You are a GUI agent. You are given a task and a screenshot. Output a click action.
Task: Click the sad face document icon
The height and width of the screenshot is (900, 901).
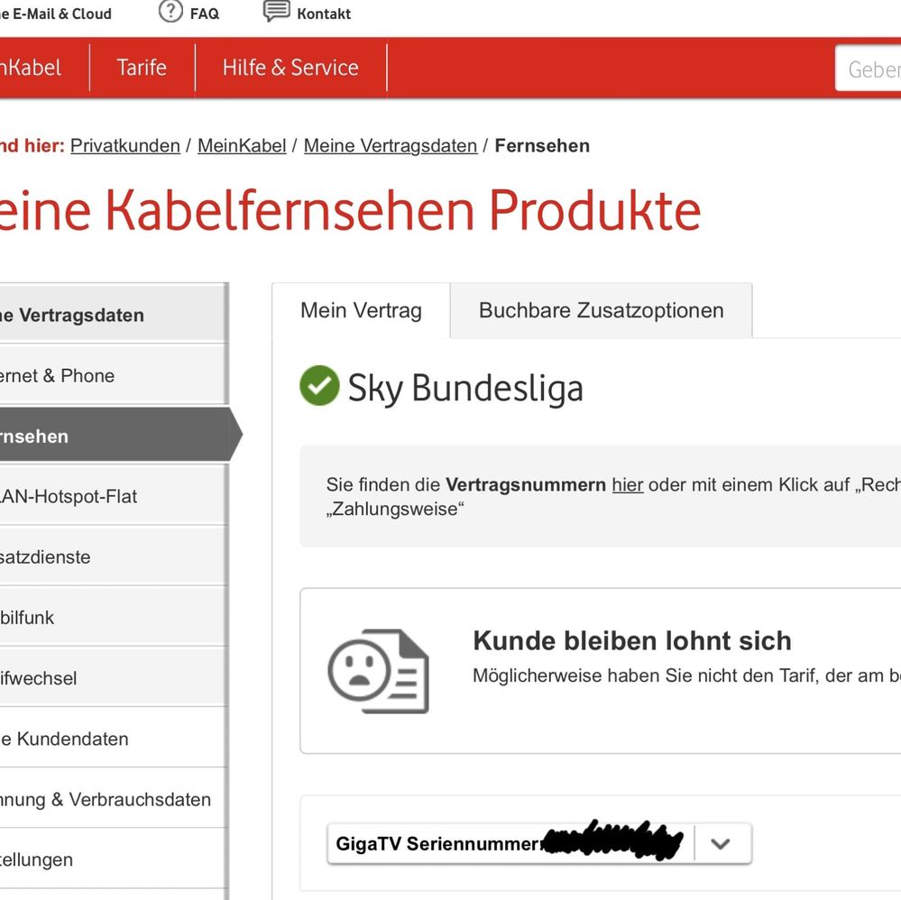pos(378,671)
